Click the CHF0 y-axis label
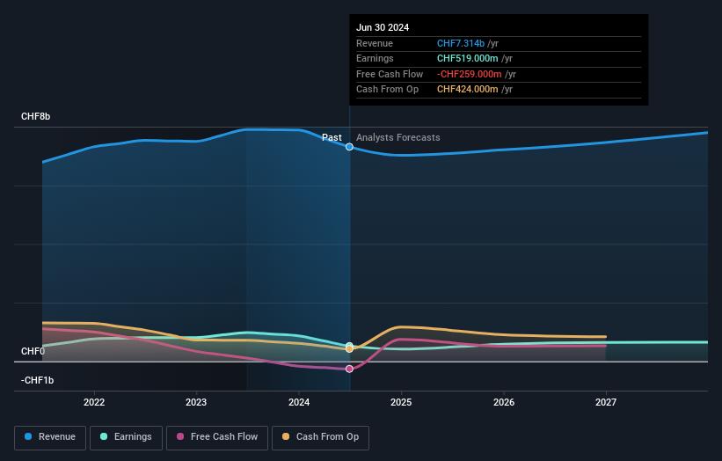Screen dimensions: 722x461 click(x=33, y=351)
